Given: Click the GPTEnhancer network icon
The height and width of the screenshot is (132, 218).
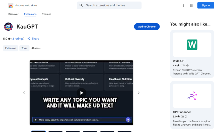Looking at the screenshot, I should pos(192,96).
